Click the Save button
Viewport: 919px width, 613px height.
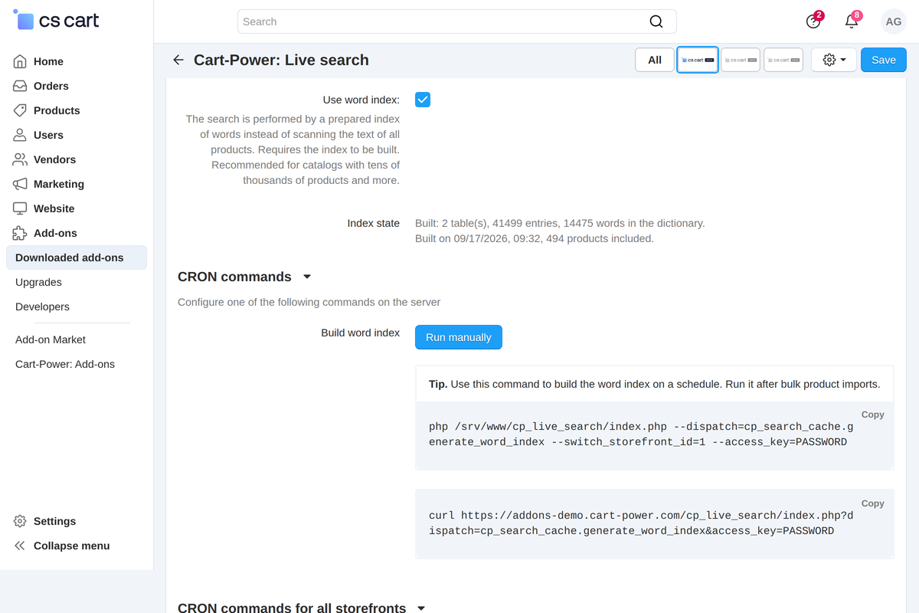884,60
